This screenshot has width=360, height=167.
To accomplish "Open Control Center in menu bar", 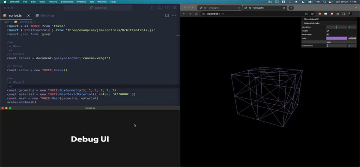I will pos(330,1).
